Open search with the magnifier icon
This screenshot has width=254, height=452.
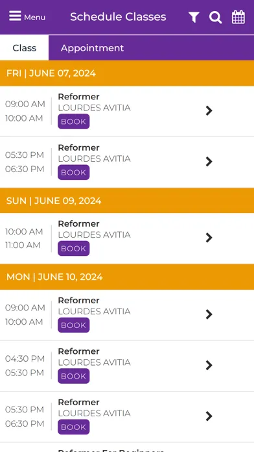tap(216, 17)
